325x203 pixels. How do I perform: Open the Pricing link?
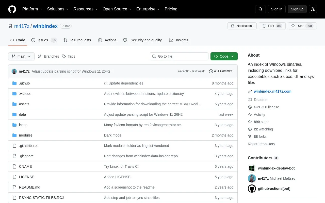[x=171, y=9]
